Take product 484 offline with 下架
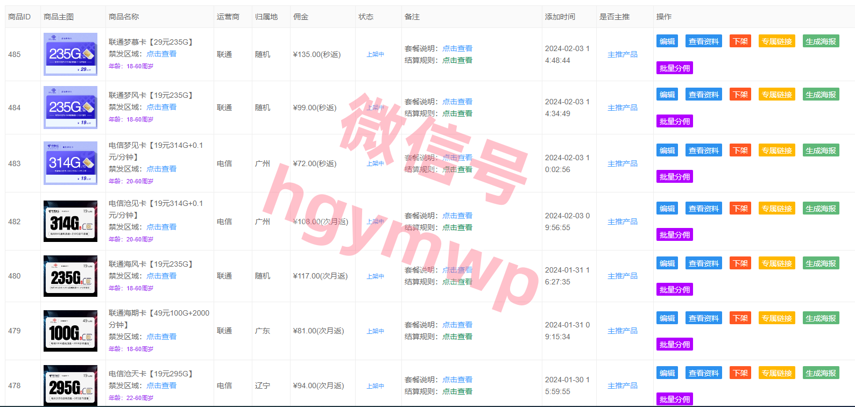Viewport: 855px width, 407px height. [740, 95]
